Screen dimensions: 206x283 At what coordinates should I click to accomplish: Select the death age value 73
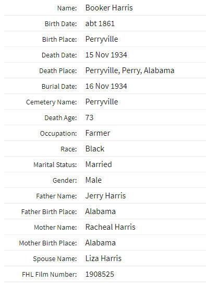pyautogui.click(x=89, y=117)
